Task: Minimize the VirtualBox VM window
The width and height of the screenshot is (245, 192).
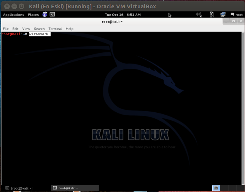Action: 14,6
